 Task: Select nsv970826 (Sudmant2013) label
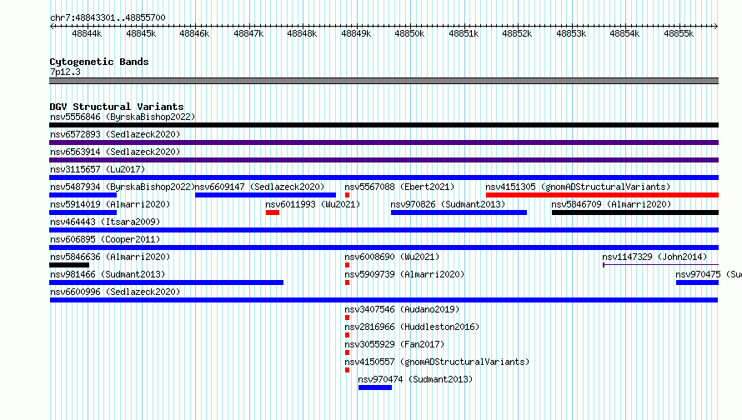448,204
